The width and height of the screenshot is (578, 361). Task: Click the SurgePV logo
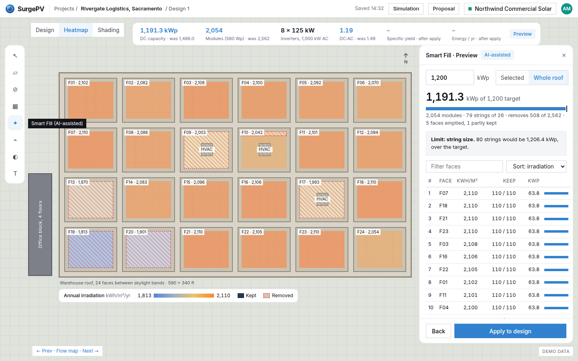(25, 8)
